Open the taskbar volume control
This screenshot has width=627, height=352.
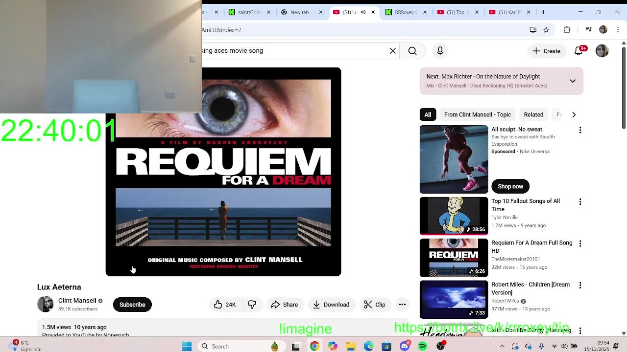564,346
